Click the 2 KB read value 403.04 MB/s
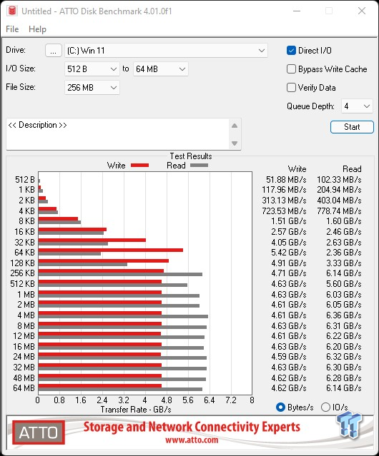Image resolution: width=379 pixels, height=456 pixels. (x=339, y=201)
